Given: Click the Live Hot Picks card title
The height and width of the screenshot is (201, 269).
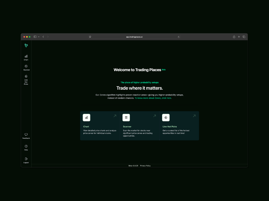Looking at the screenshot, I should pyautogui.click(x=170, y=127).
